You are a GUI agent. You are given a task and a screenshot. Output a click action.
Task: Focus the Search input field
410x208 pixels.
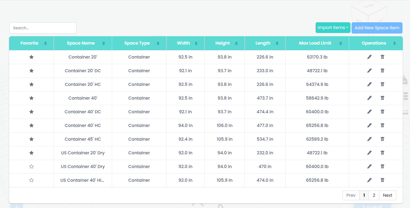(x=43, y=28)
